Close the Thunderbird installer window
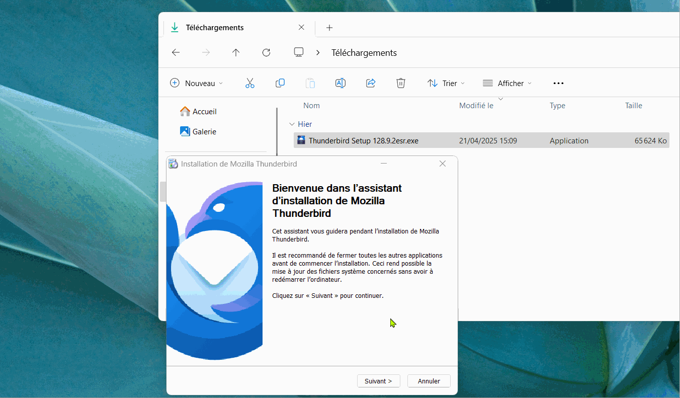This screenshot has height=398, width=680. (443, 164)
